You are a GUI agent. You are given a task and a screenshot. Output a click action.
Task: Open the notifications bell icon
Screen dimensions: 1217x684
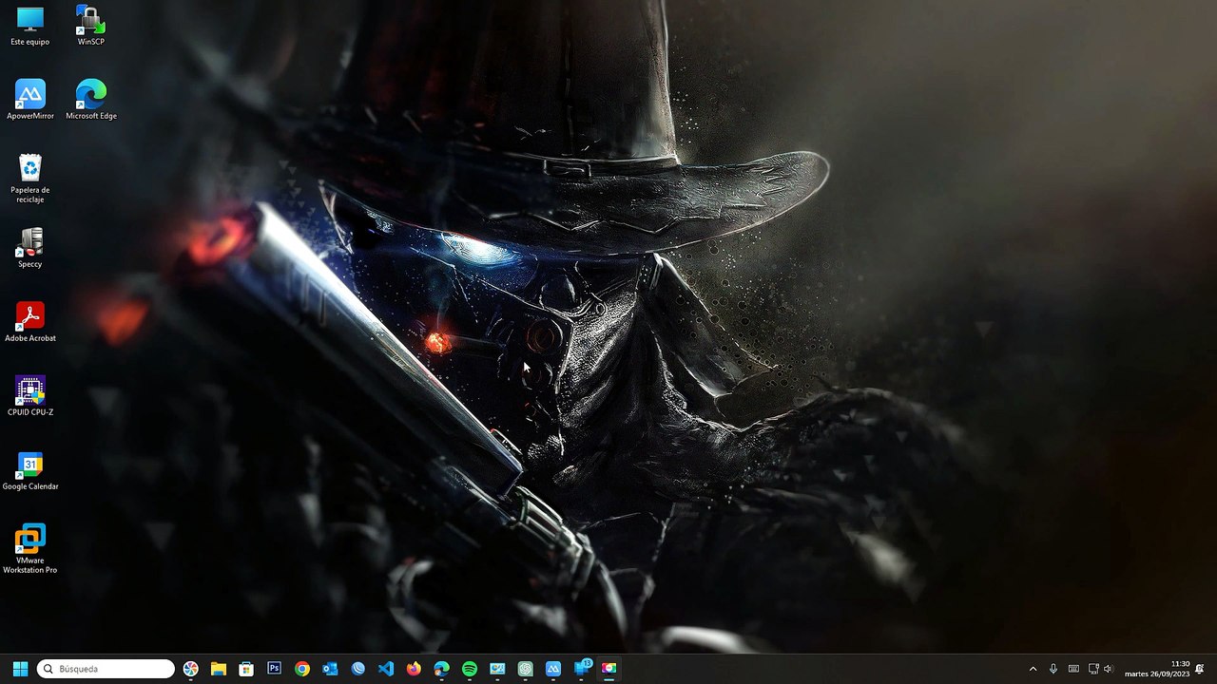tap(1200, 669)
